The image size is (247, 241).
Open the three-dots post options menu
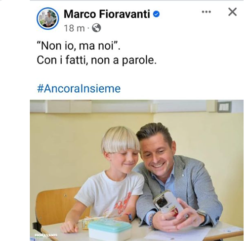coord(206,12)
